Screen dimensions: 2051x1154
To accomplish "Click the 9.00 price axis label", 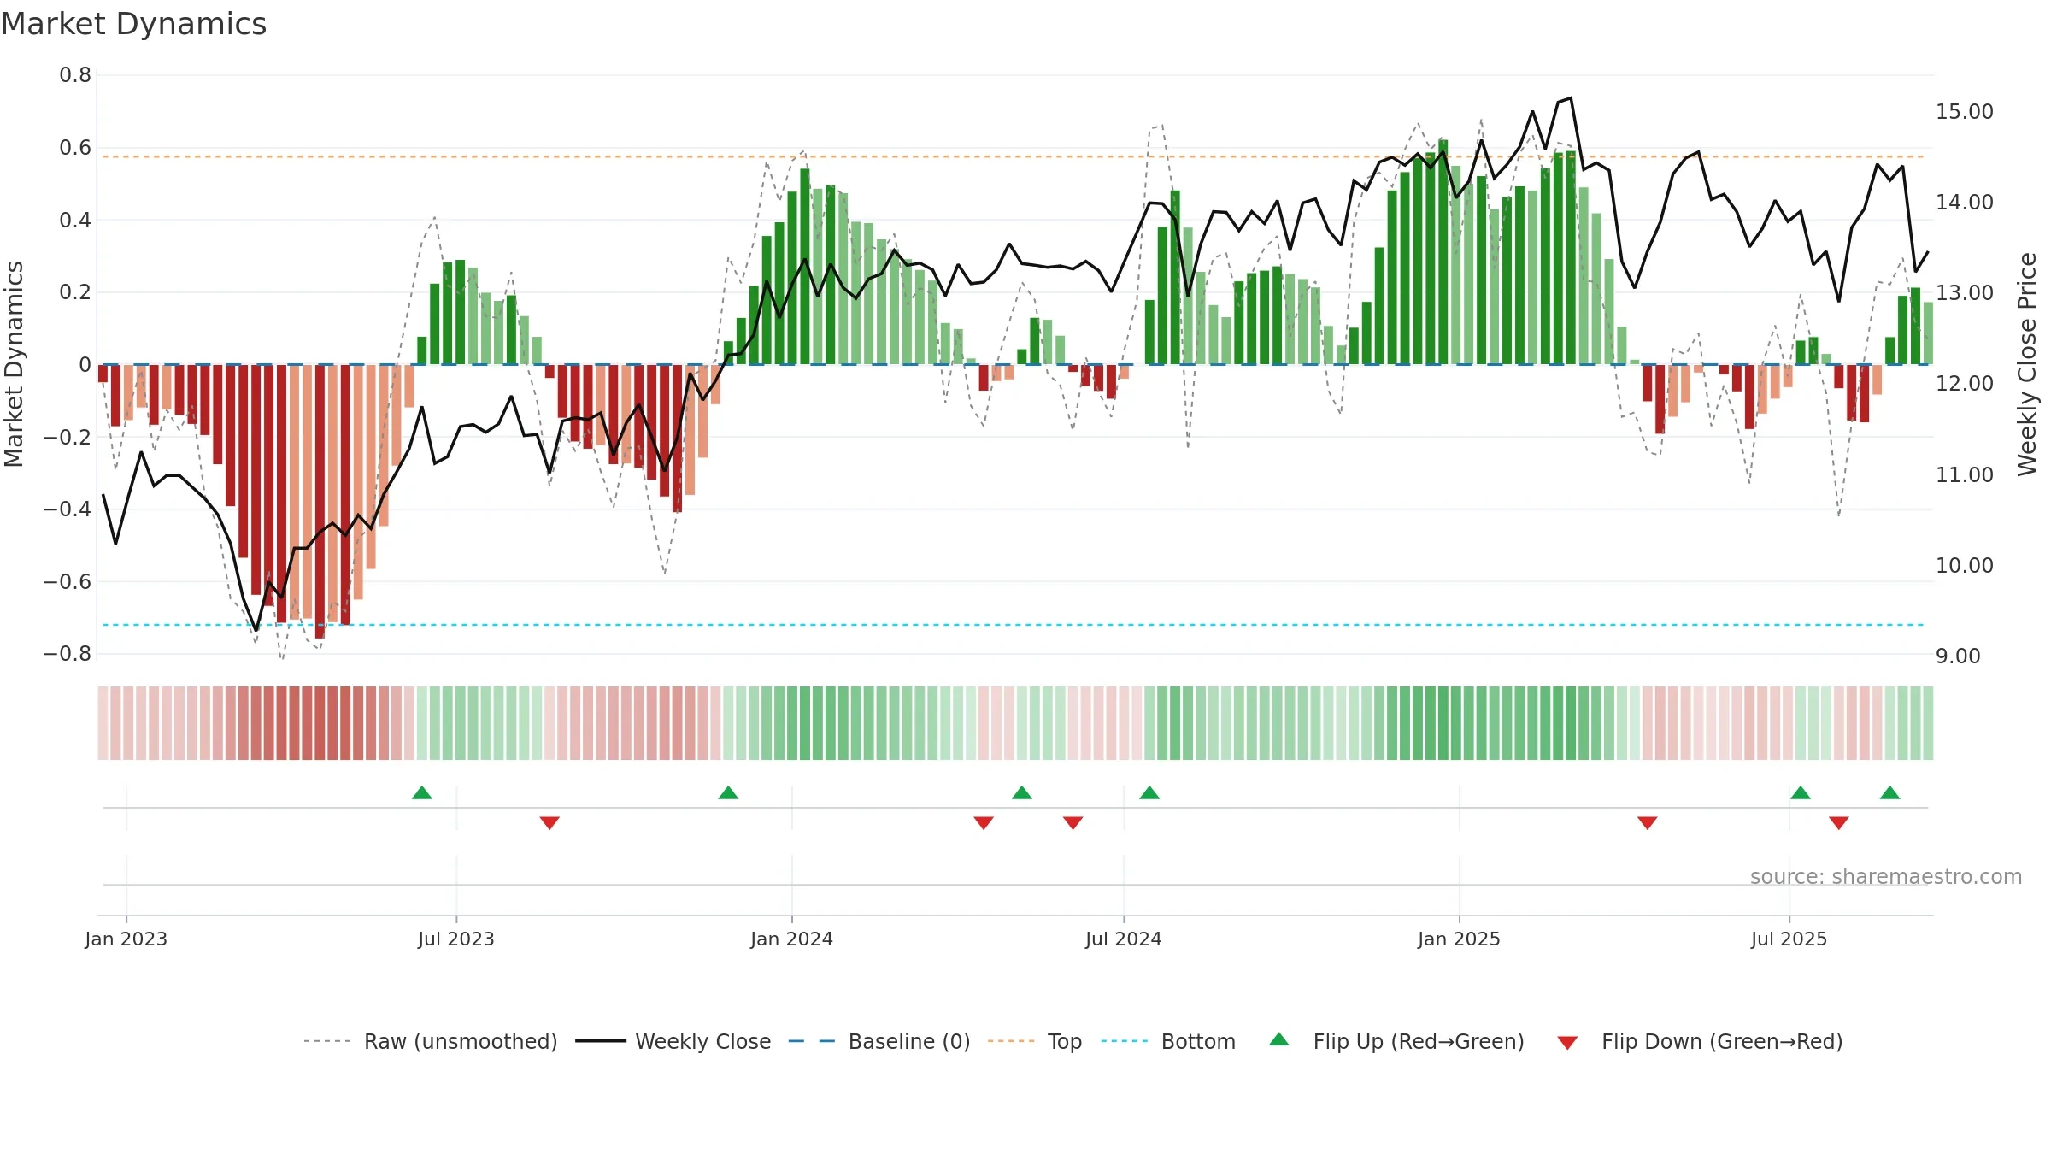I will pos(1958,656).
